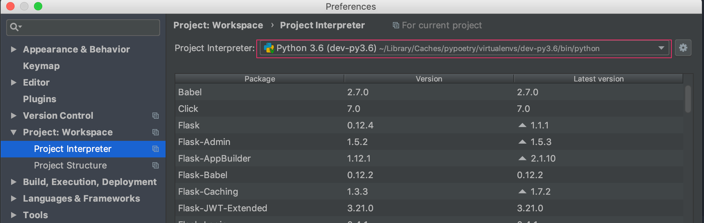The image size is (704, 223).
Task: Click the package list vertical scrollbar
Action: pyautogui.click(x=688, y=99)
